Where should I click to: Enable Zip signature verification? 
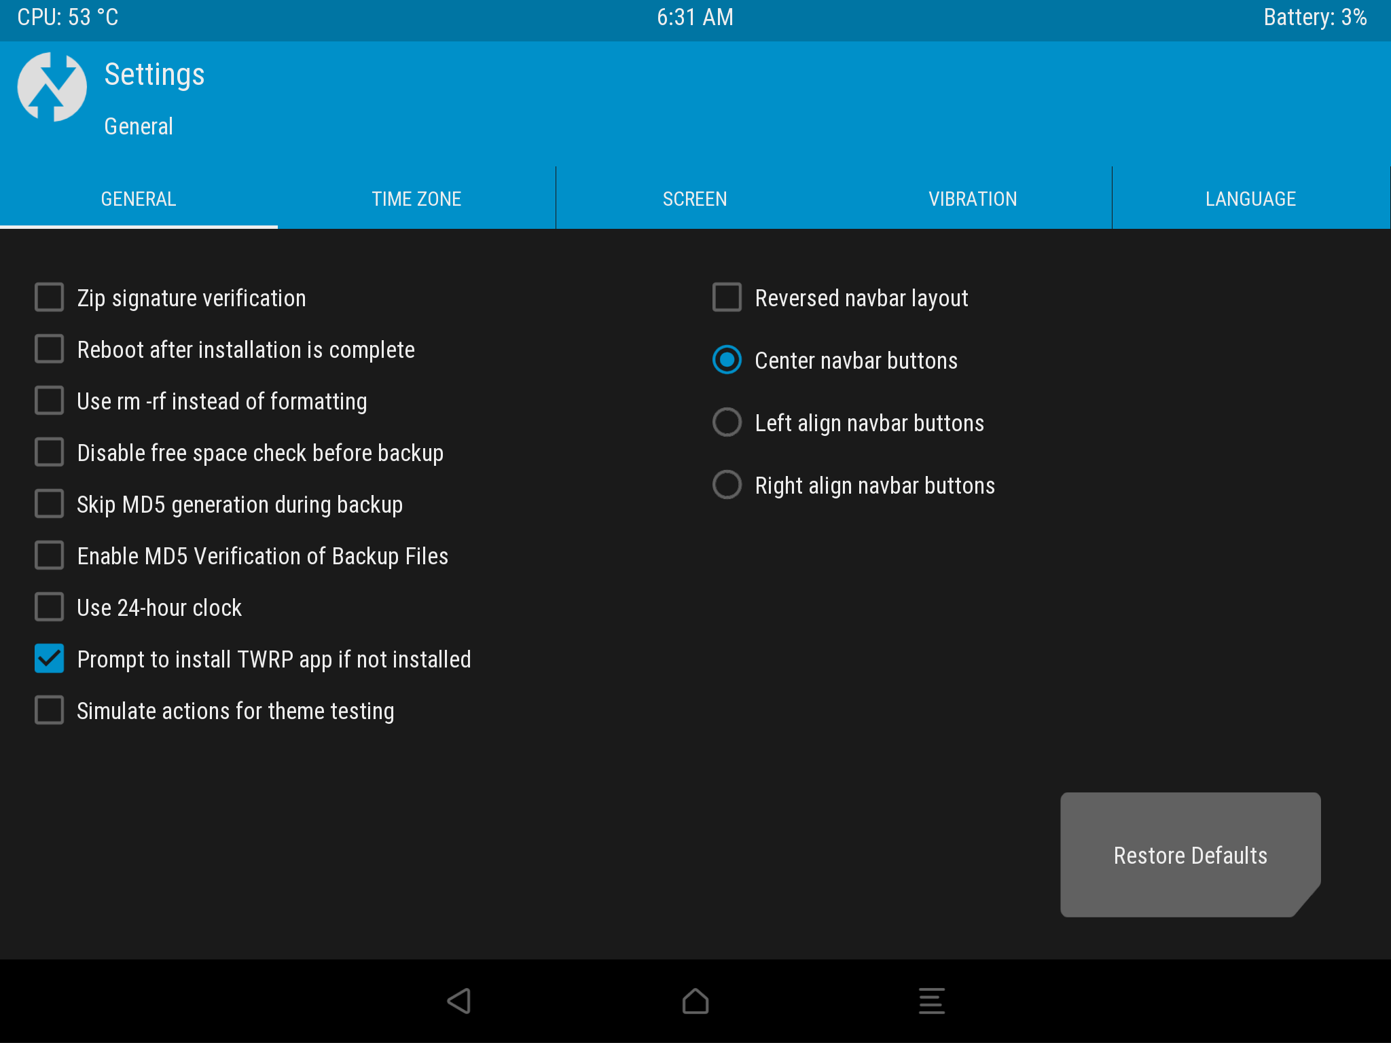pyautogui.click(x=50, y=297)
